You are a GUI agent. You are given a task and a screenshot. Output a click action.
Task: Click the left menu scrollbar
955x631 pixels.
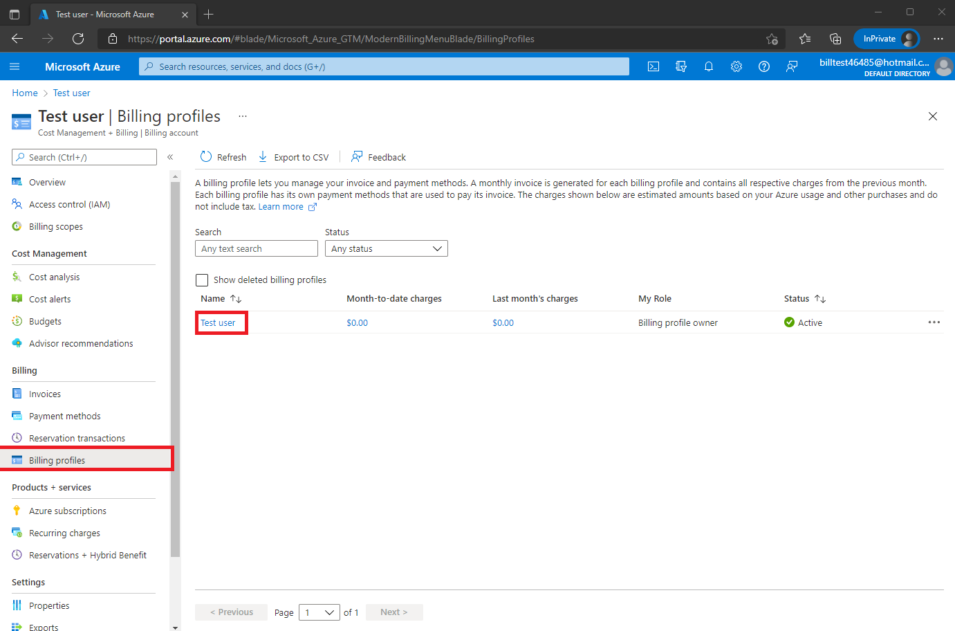(x=175, y=369)
